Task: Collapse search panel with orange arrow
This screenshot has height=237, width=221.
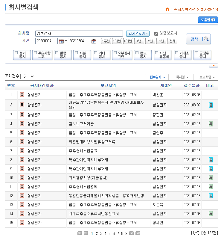Action: 214,65
